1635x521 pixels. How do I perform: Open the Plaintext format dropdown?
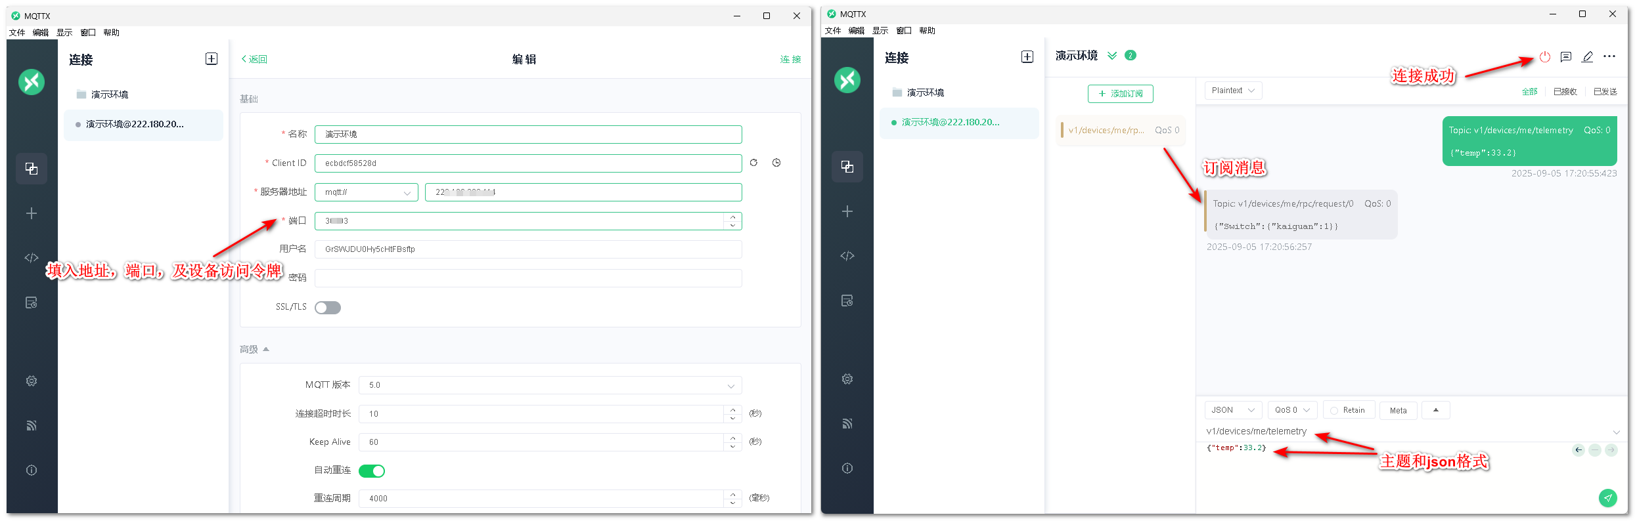(x=1232, y=91)
